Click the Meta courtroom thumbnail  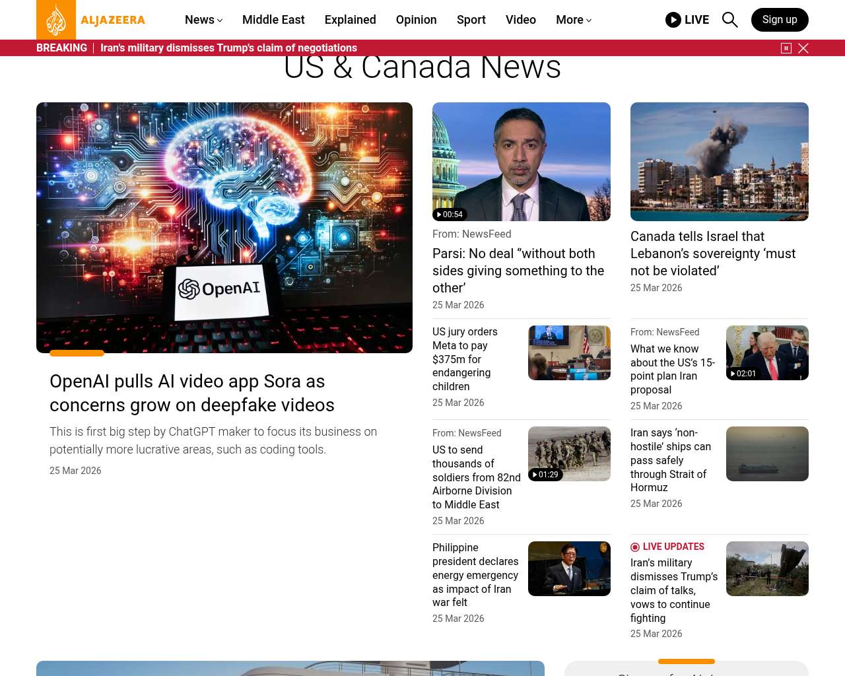[x=569, y=353]
